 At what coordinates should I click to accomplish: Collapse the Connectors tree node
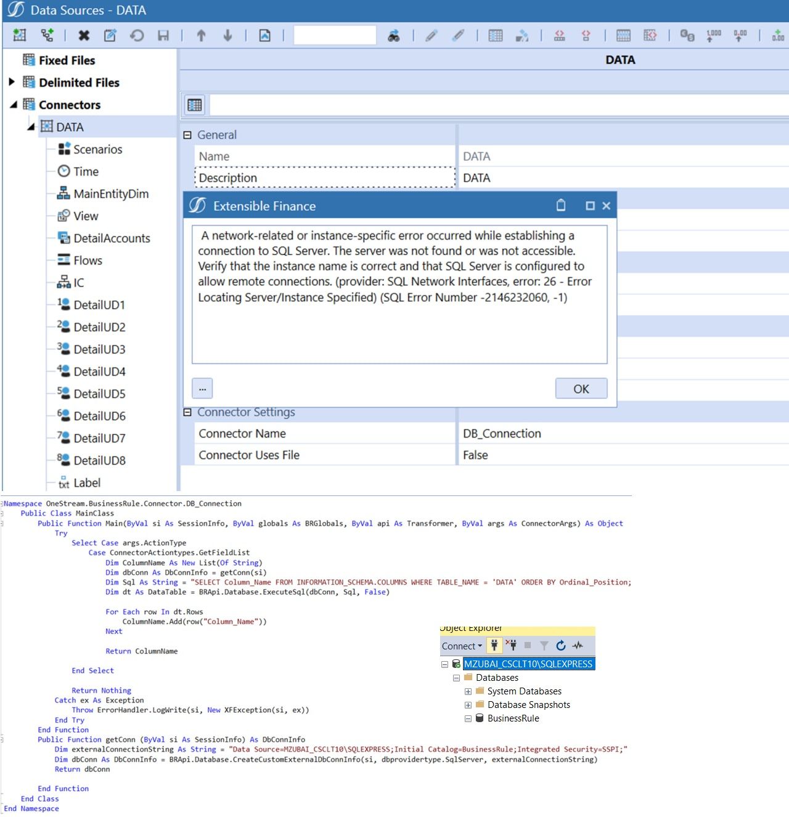pyautogui.click(x=14, y=105)
